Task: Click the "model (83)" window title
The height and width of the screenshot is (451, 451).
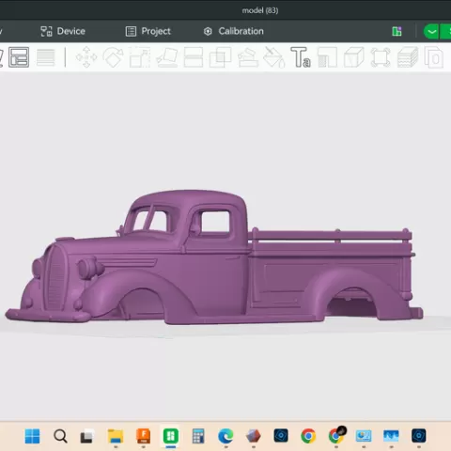Action: coord(260,10)
